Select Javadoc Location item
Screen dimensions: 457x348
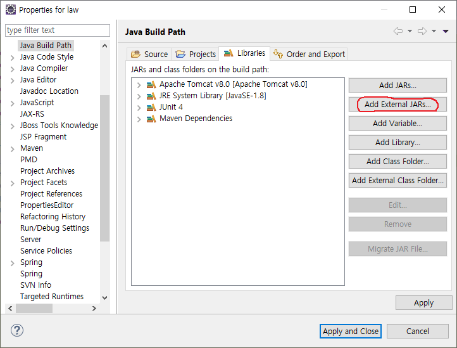coord(49,91)
